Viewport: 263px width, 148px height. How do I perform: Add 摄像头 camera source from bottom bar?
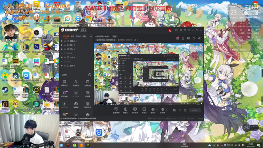click(126, 111)
